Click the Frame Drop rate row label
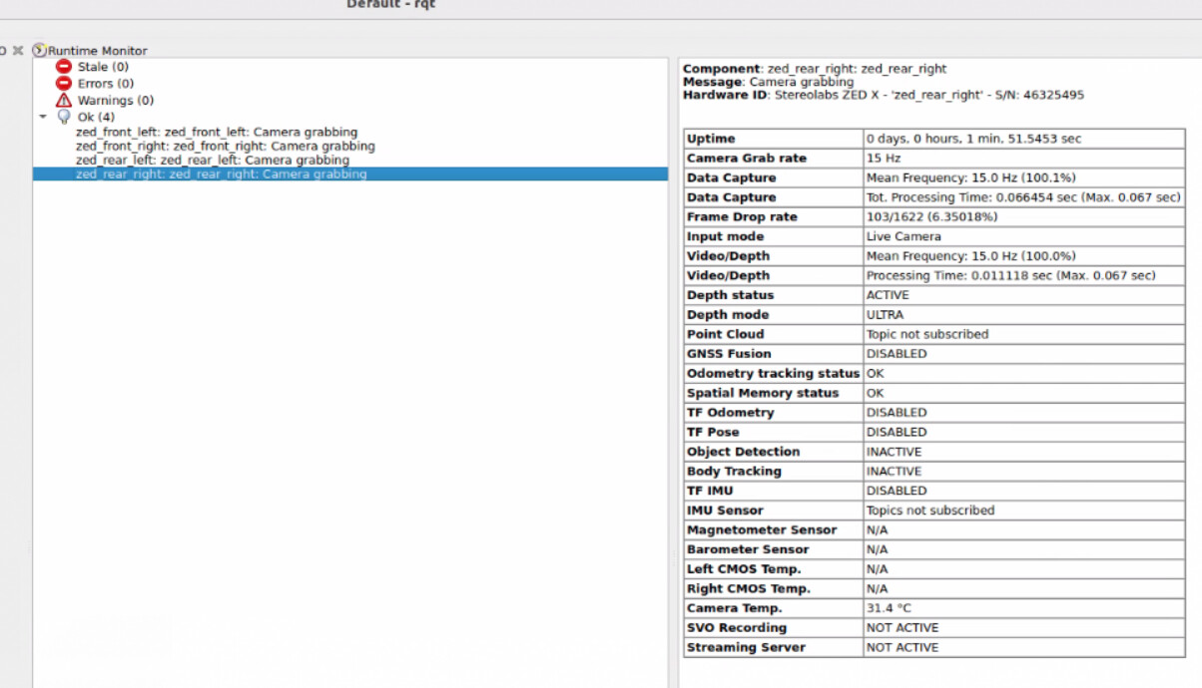Image resolution: width=1202 pixels, height=688 pixels. click(742, 216)
